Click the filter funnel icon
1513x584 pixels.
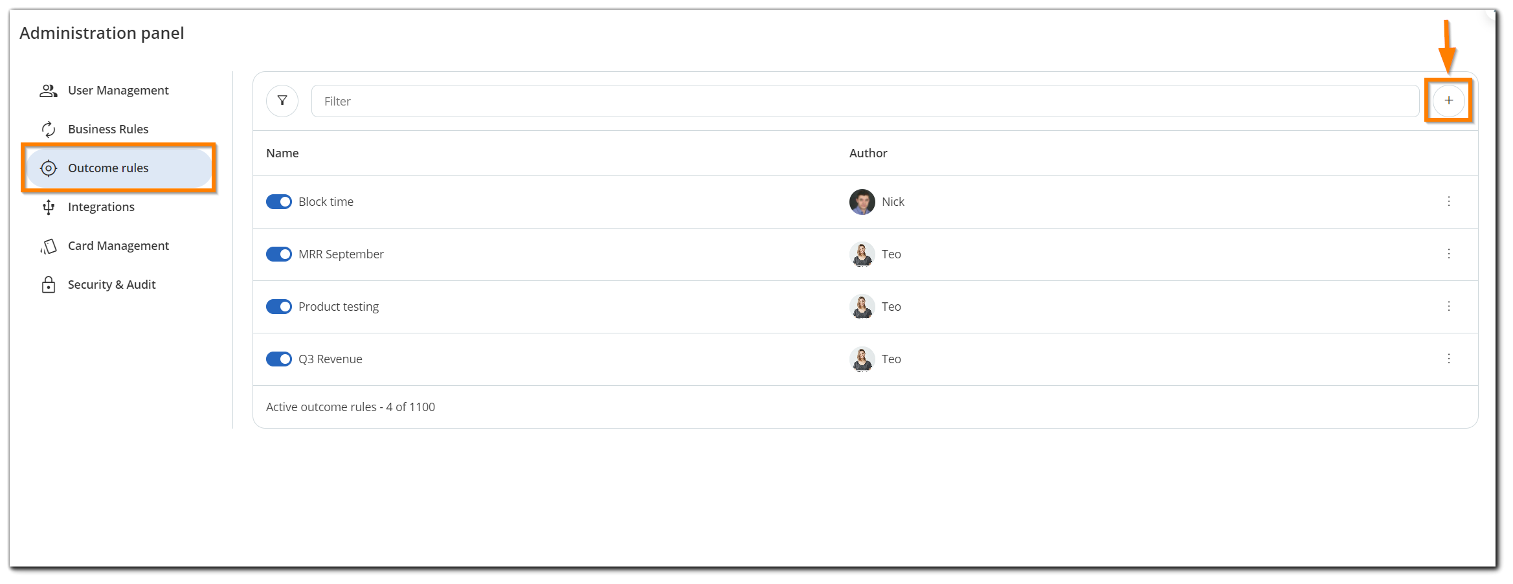point(282,100)
